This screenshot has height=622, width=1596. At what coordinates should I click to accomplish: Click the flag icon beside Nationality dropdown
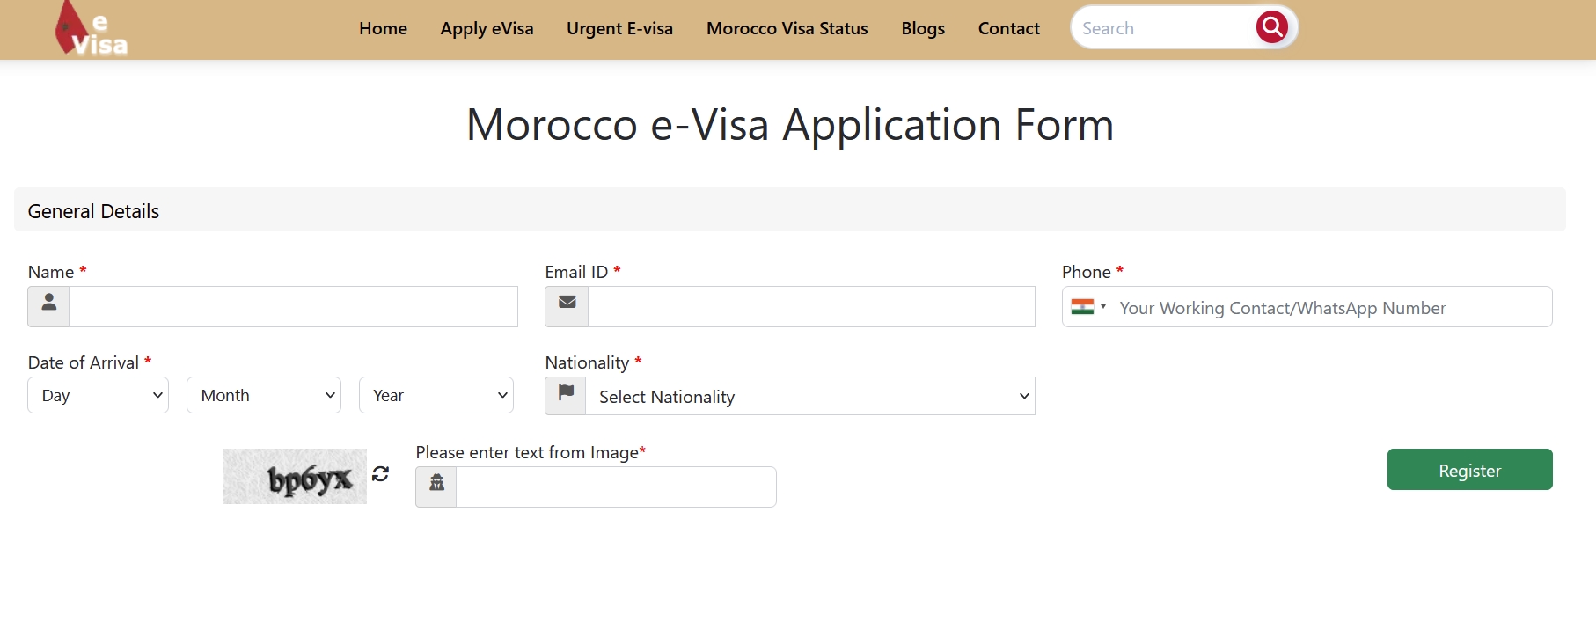566,396
